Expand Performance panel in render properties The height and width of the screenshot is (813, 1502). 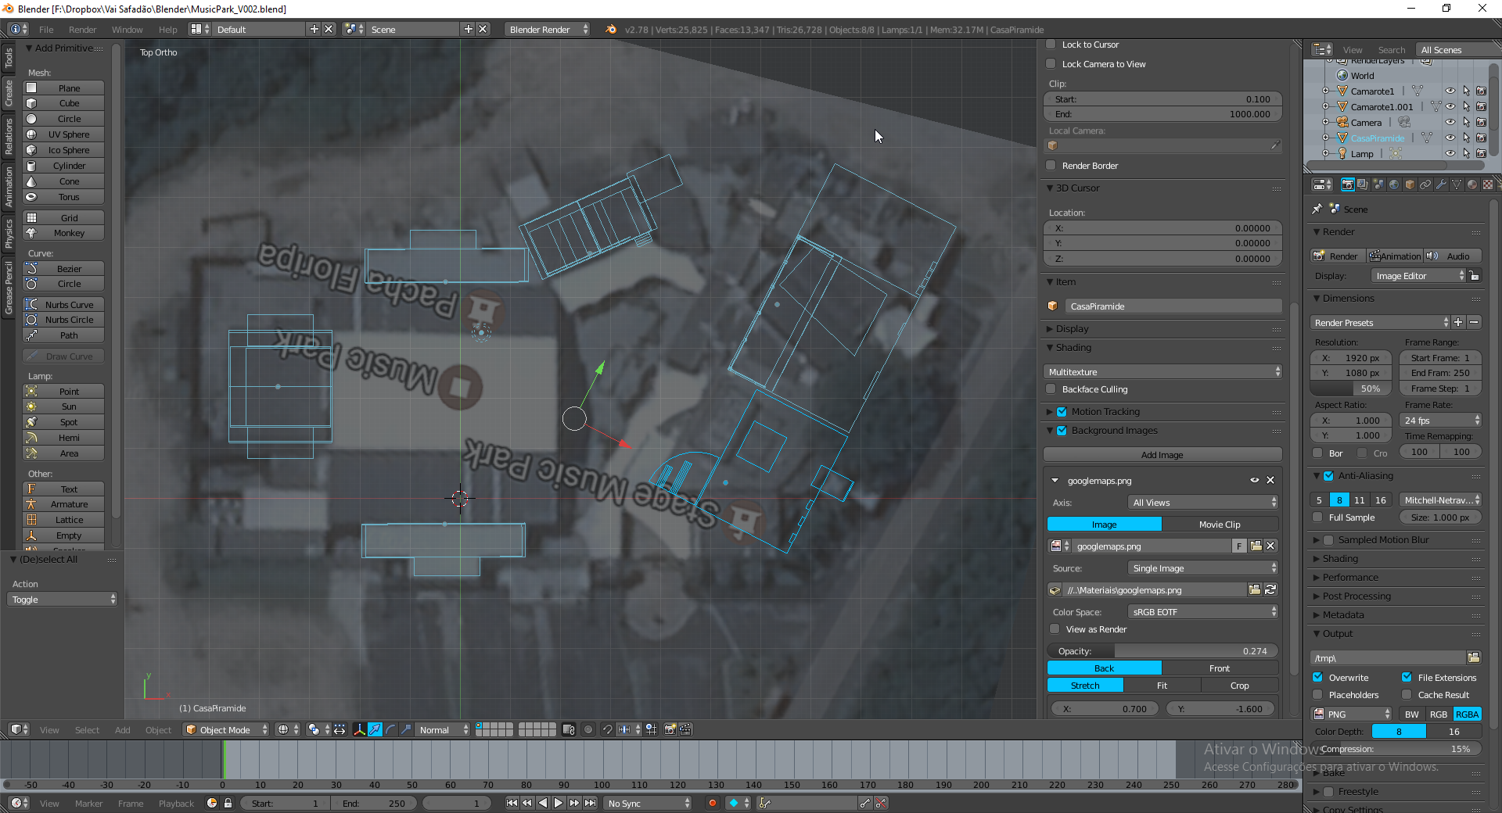click(1350, 578)
